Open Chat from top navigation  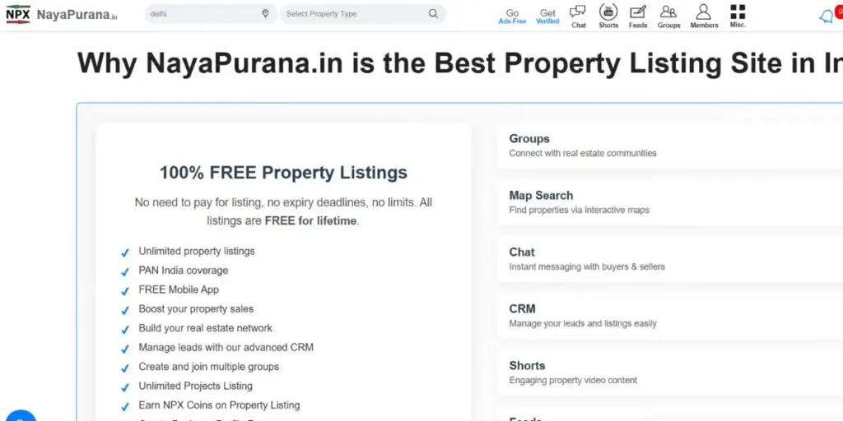coord(578,16)
